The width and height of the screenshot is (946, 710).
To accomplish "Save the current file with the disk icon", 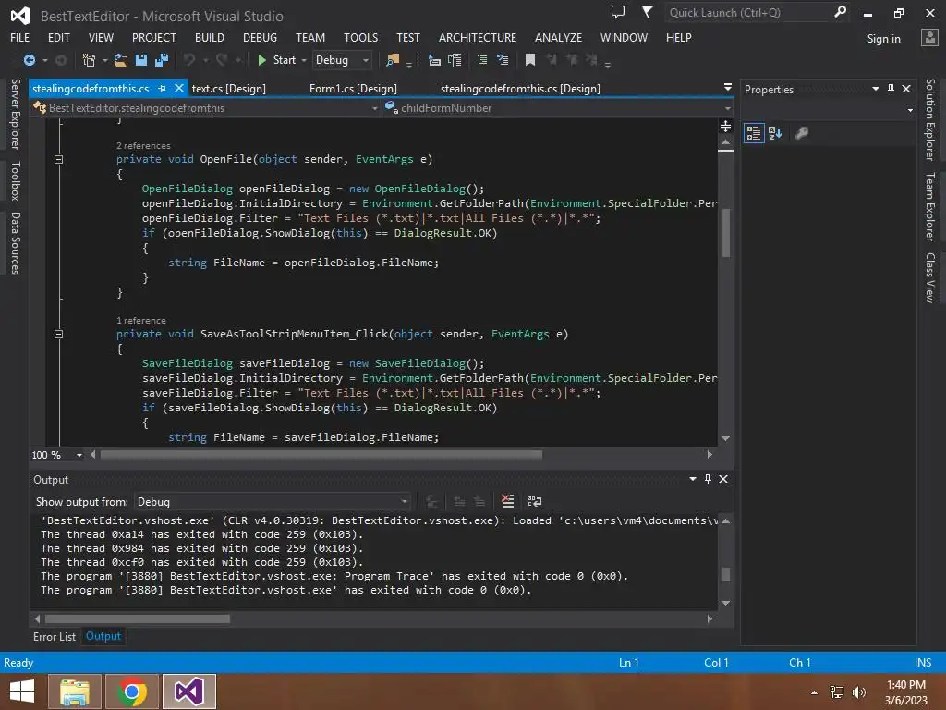I will (141, 60).
